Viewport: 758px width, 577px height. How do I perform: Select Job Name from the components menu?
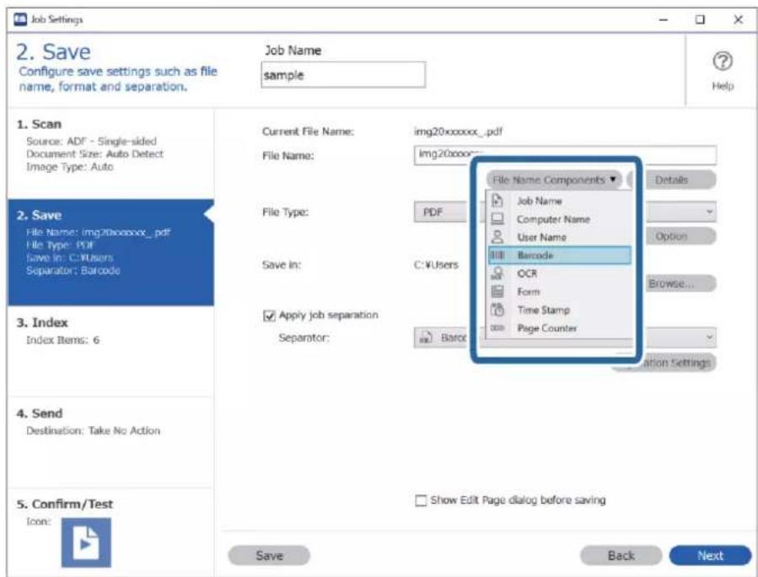point(559,200)
